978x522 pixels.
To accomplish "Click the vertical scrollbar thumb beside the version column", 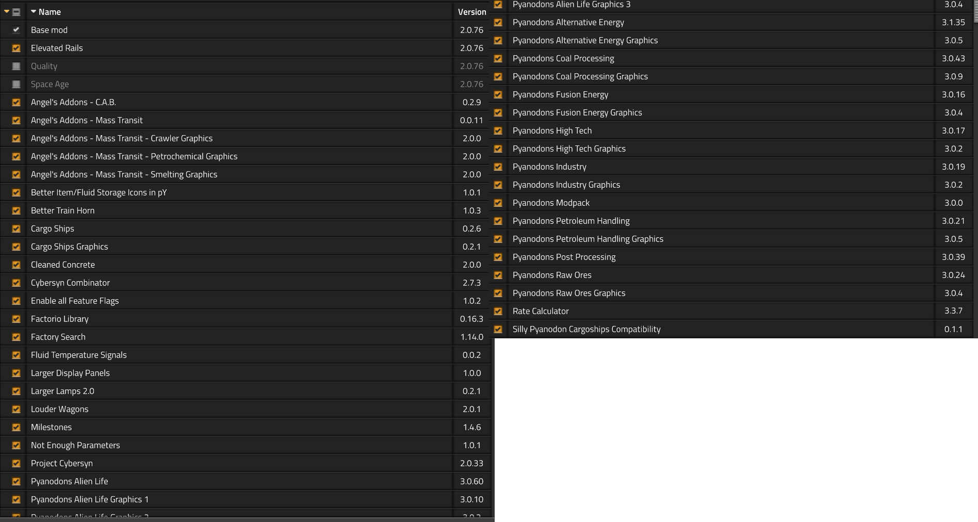I will 975,10.
